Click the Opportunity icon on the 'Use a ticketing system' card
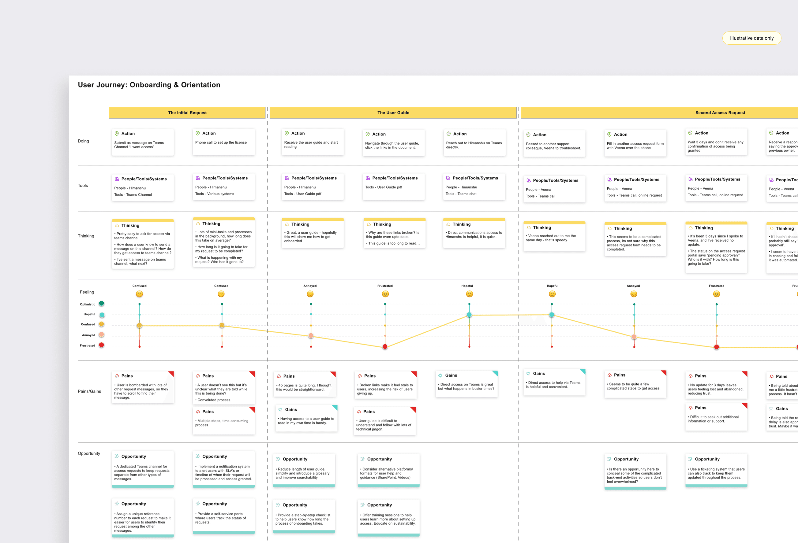This screenshot has width=798, height=543. [x=690, y=459]
